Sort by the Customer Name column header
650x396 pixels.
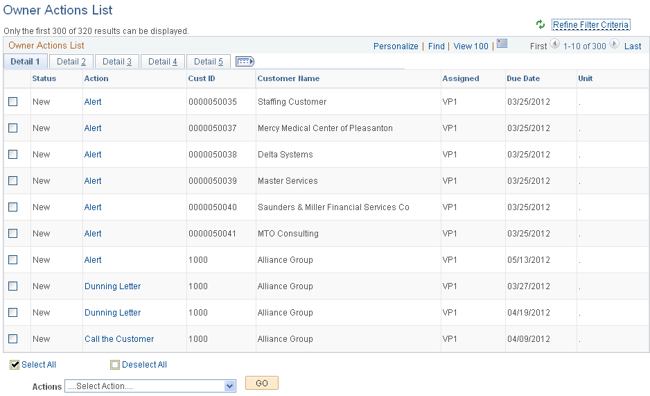(x=288, y=78)
